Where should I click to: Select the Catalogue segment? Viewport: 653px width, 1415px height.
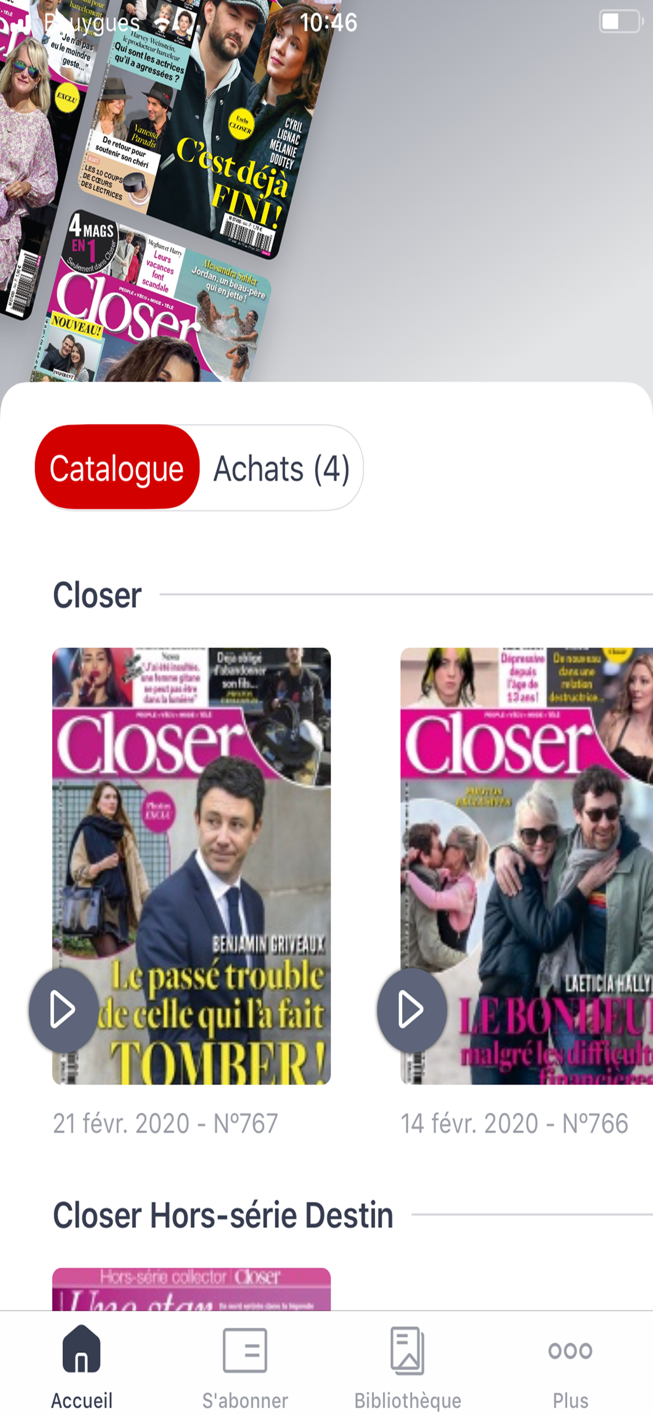(x=117, y=467)
